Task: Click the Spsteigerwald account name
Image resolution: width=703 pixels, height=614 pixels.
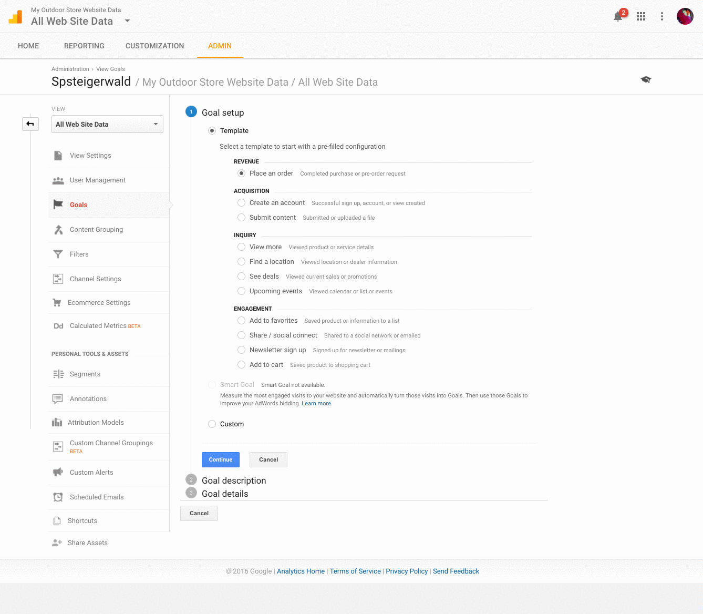Action: [x=91, y=81]
